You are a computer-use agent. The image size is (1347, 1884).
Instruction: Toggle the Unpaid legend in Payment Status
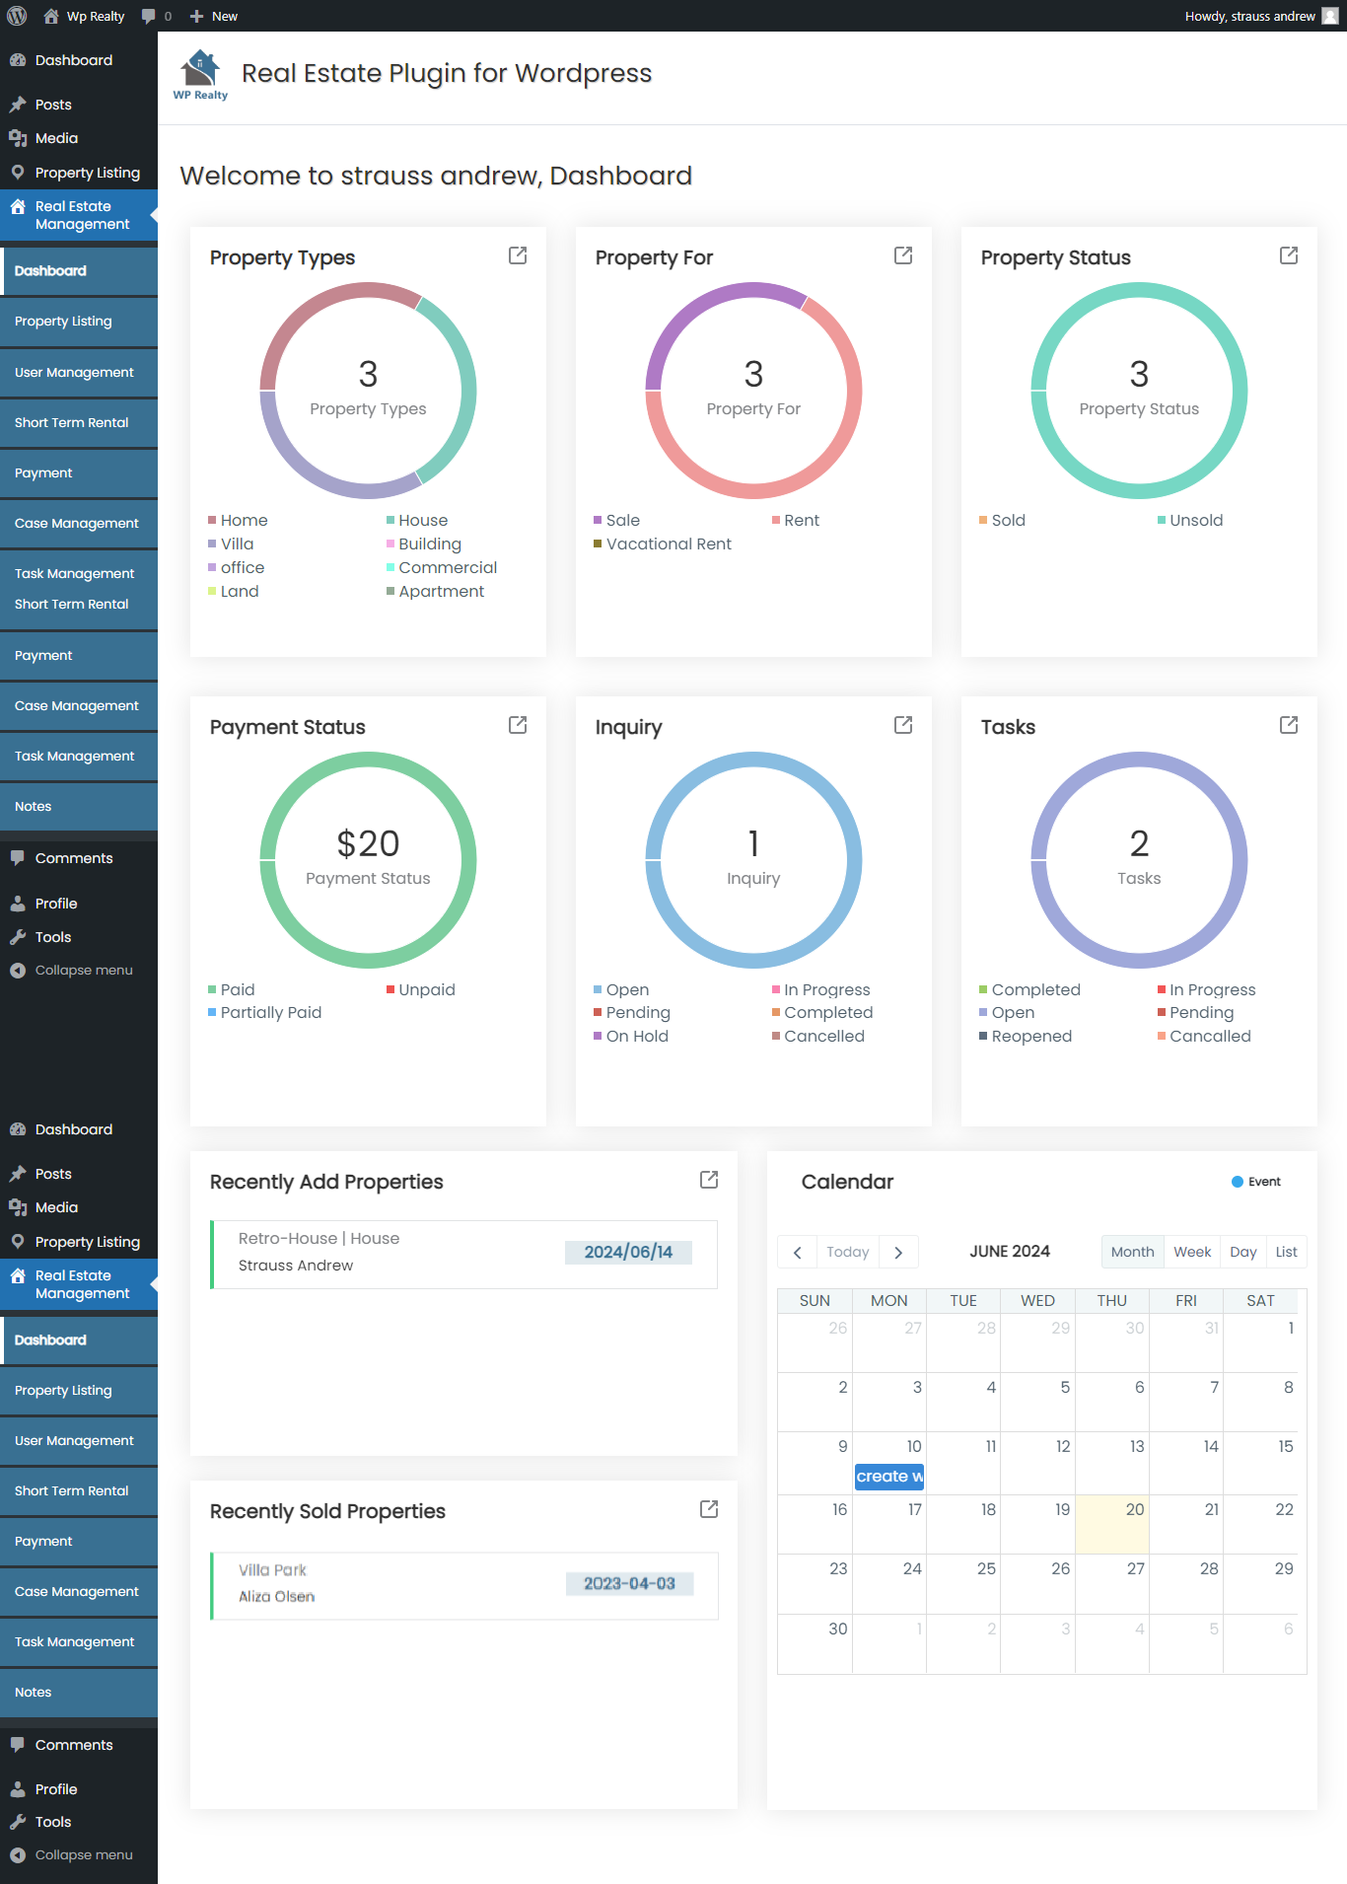(x=421, y=989)
